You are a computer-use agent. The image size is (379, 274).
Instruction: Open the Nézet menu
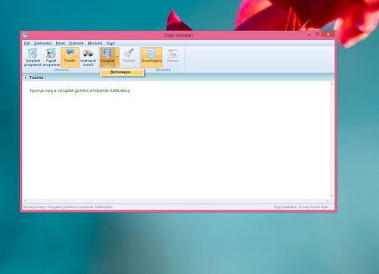click(x=61, y=43)
